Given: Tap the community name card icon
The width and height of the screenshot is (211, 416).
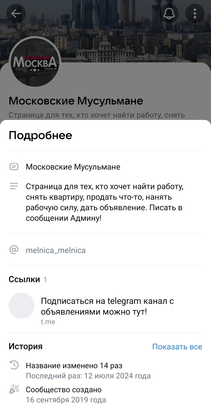Looking at the screenshot, I should (x=14, y=167).
